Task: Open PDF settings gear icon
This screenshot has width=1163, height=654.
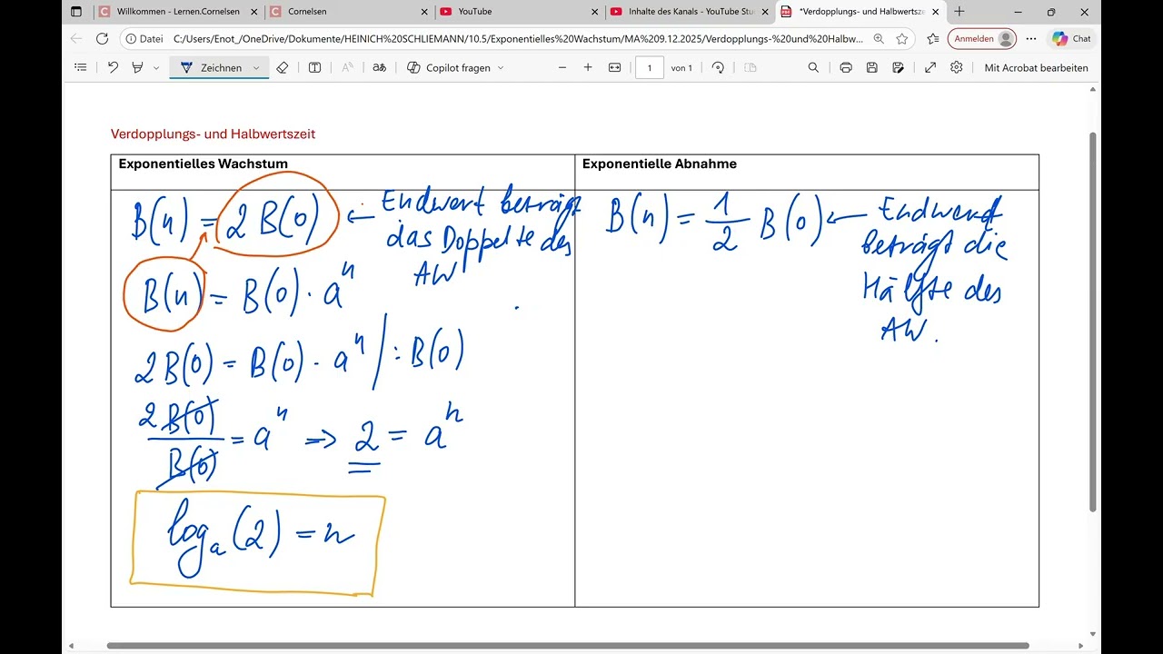Action: pos(957,67)
